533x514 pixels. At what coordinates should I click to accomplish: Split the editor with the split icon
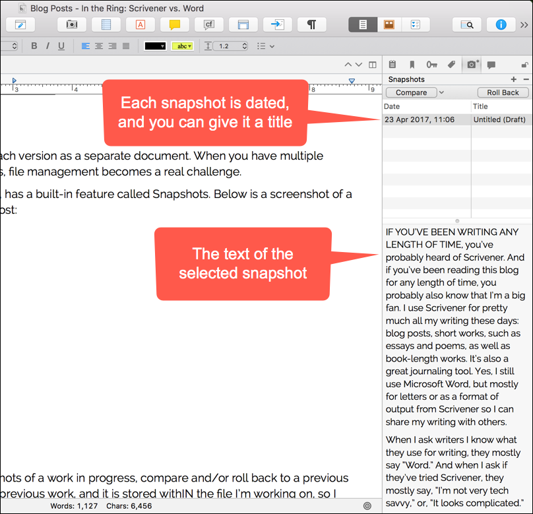373,65
